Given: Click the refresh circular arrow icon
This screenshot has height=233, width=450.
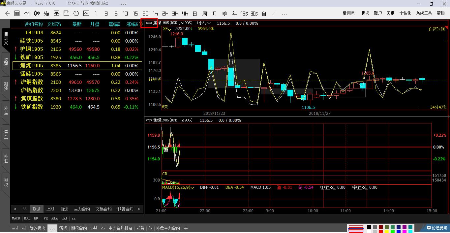Looking at the screenshot, I should click(x=76, y=14).
